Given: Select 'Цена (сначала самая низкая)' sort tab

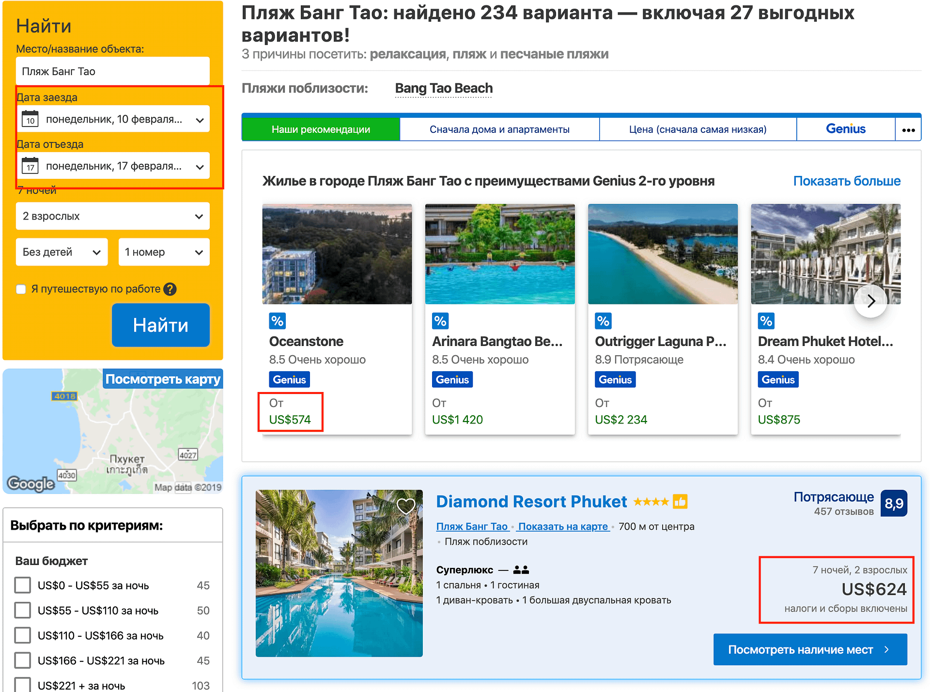Looking at the screenshot, I should (698, 129).
